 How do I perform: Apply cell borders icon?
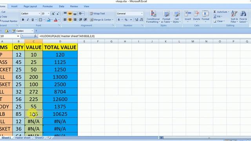[x=40, y=20]
